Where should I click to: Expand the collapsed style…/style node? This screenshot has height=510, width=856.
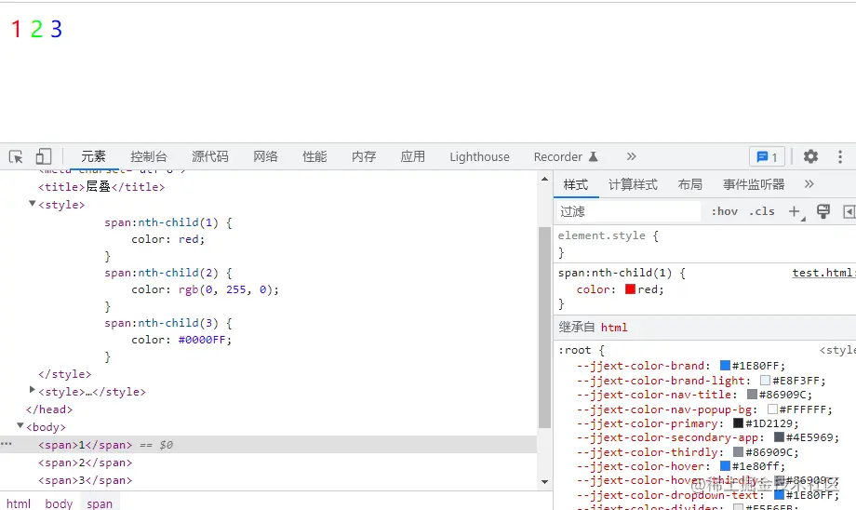tap(33, 390)
